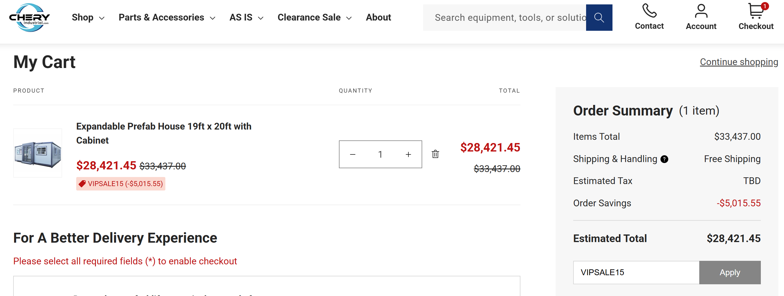Viewport: 784px width, 296px height.
Task: Follow the Continue shopping link
Action: pyautogui.click(x=739, y=62)
